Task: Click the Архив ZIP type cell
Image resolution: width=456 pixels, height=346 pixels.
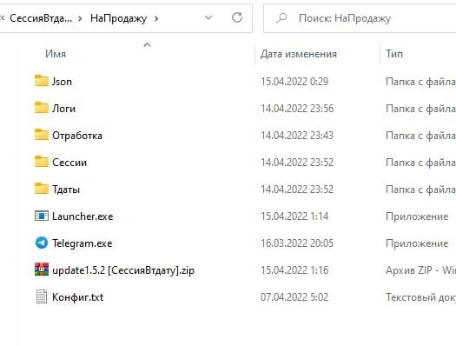Action: (420, 270)
